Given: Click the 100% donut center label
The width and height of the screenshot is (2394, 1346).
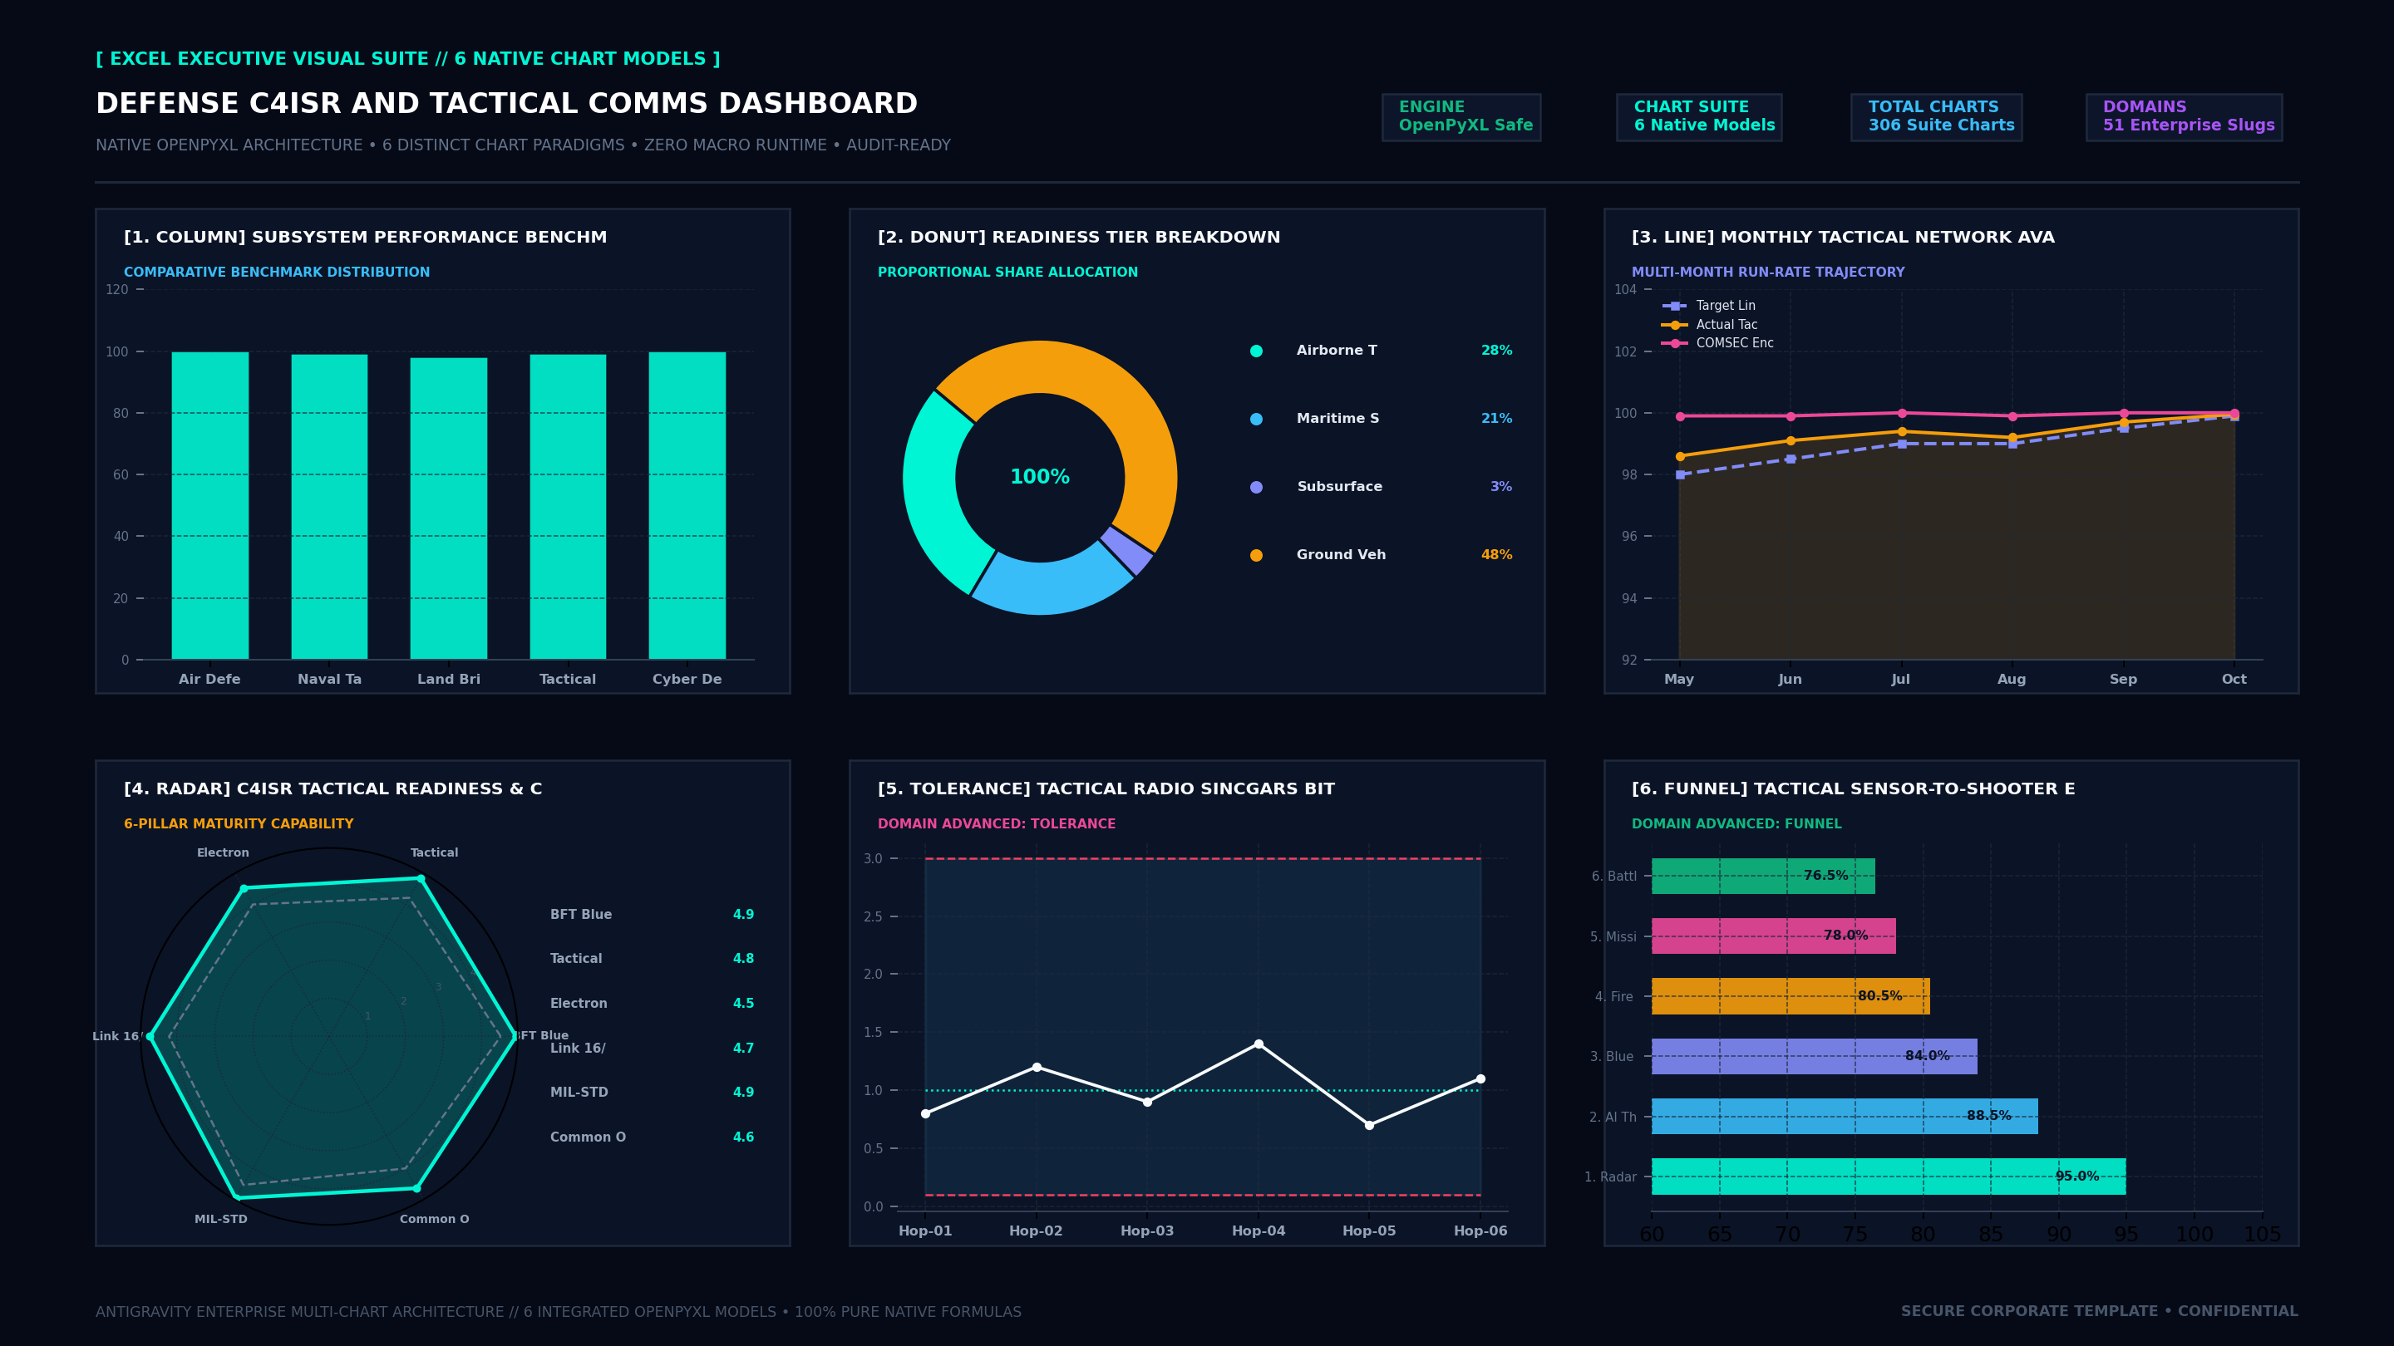Looking at the screenshot, I should tap(1040, 478).
